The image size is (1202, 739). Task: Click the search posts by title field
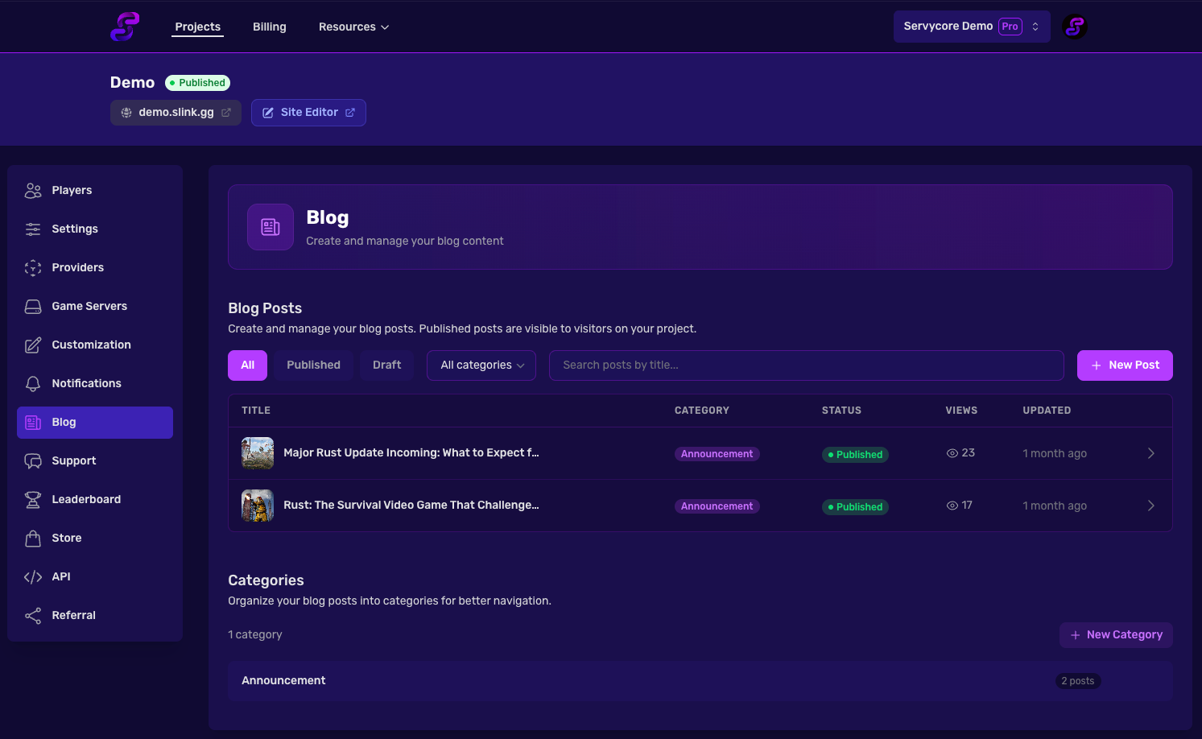tap(806, 365)
